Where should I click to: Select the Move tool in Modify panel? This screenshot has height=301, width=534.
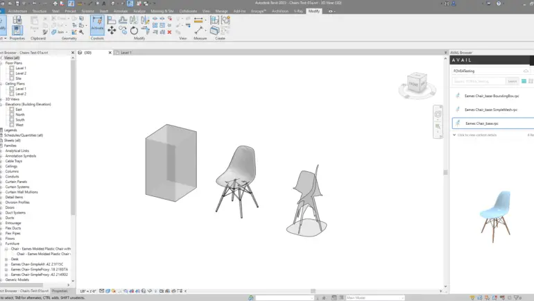(x=113, y=31)
